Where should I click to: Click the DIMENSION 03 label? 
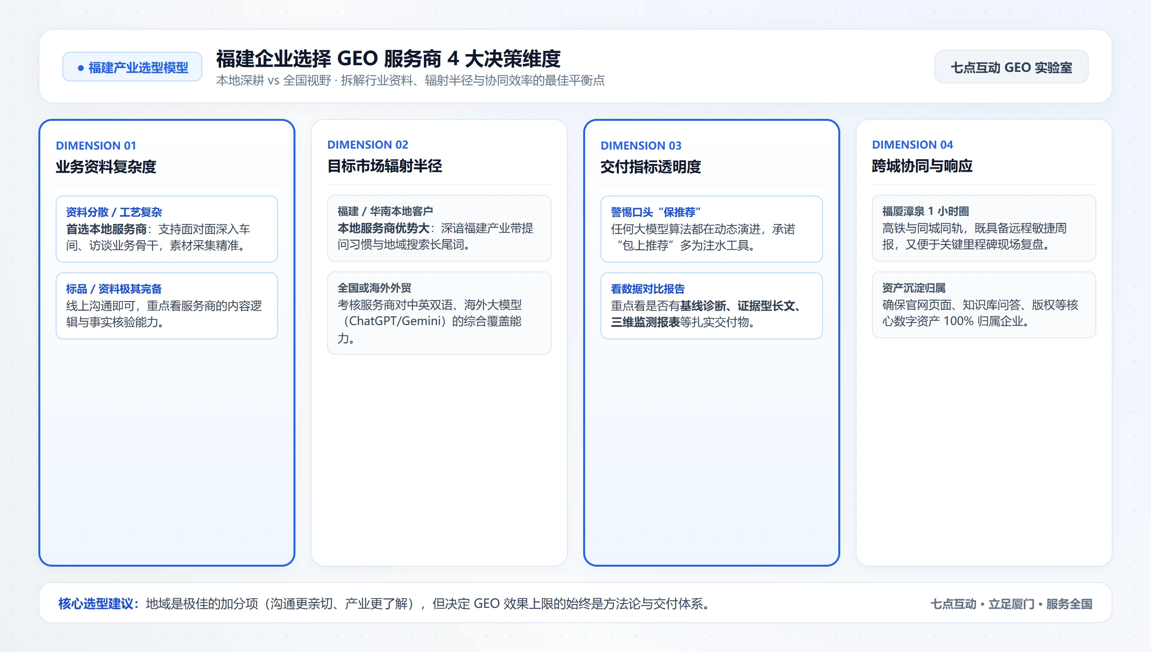641,145
